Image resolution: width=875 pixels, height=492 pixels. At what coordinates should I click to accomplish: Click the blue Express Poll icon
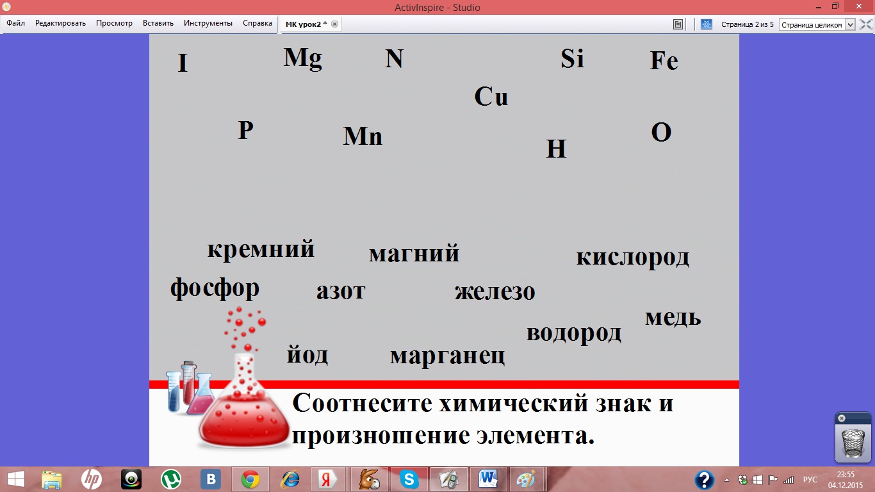click(706, 24)
